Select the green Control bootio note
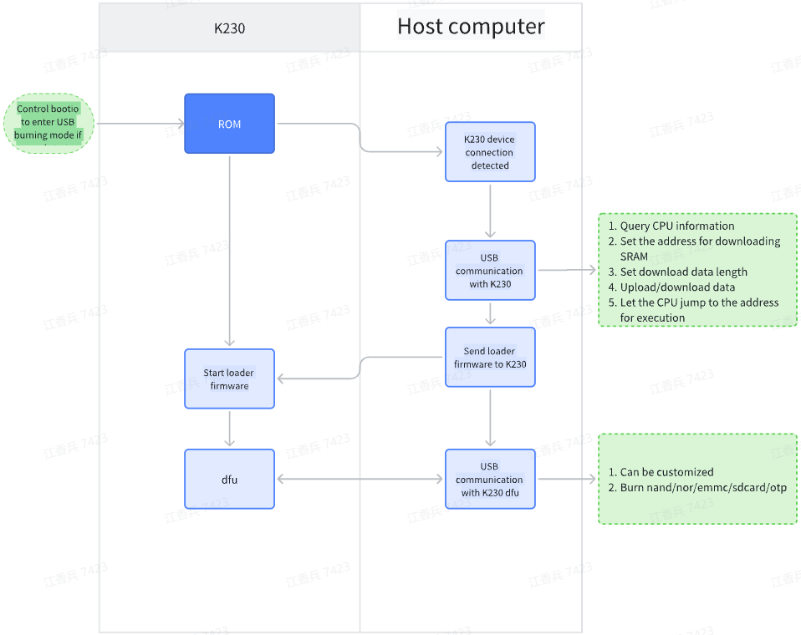The height and width of the screenshot is (635, 801). coord(49,122)
